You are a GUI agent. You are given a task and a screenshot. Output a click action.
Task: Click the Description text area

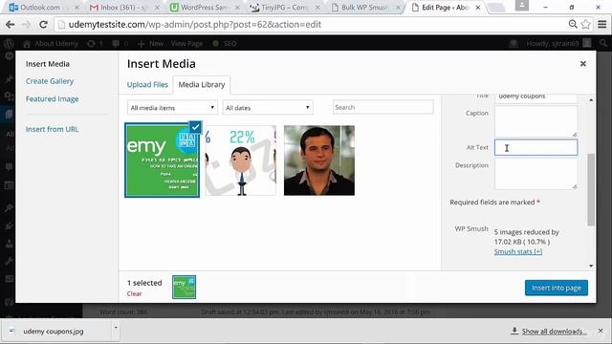click(535, 174)
